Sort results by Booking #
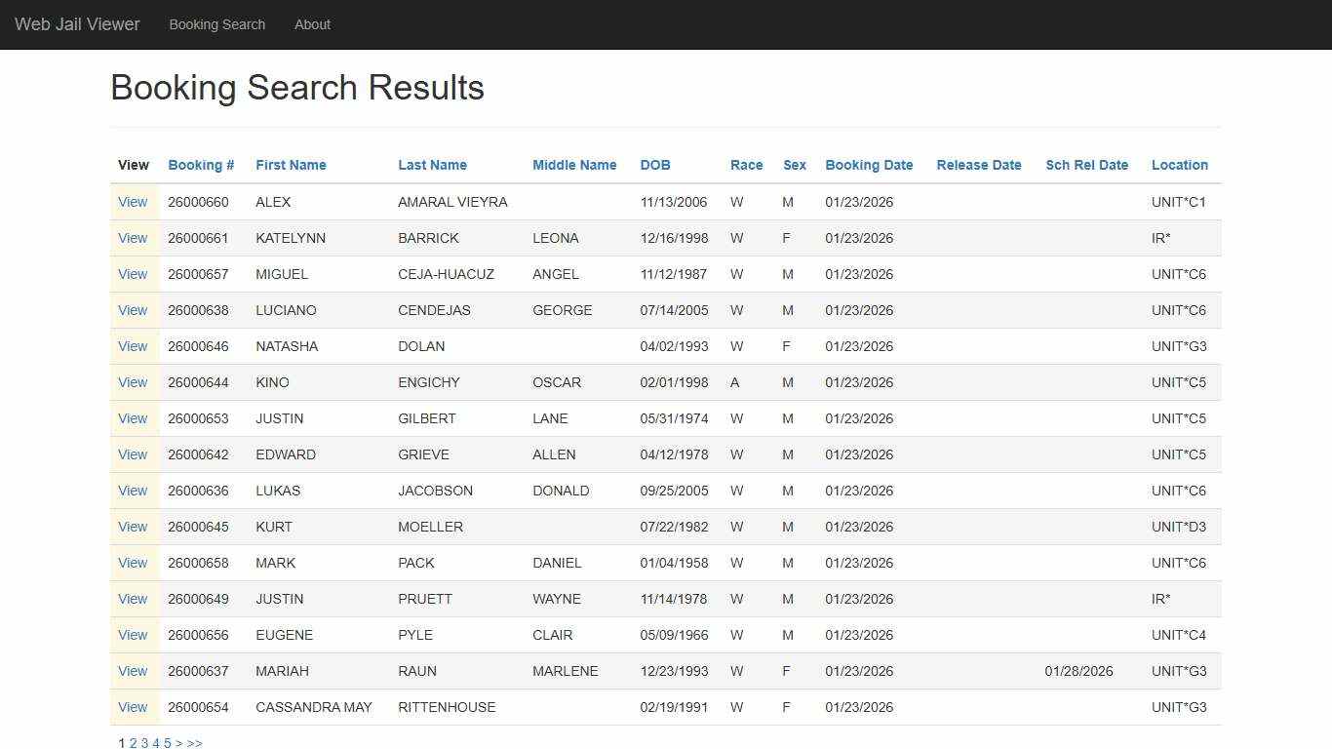Viewport: 1332px width, 749px height. pyautogui.click(x=200, y=165)
